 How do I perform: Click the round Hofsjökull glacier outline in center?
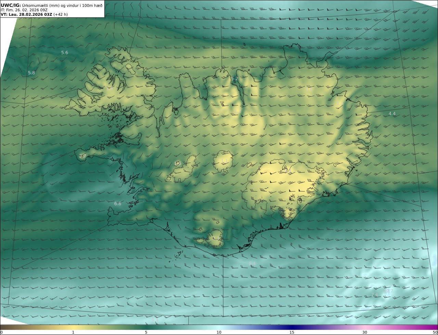coord(223,161)
